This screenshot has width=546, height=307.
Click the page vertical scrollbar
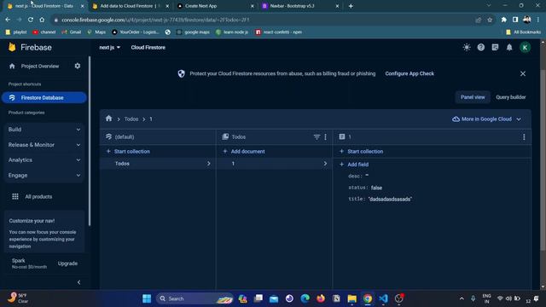(543, 160)
